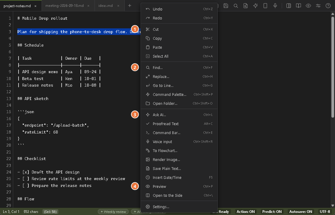335x215 pixels.
Task: Choose Redo from the context menu
Action: [179, 18]
